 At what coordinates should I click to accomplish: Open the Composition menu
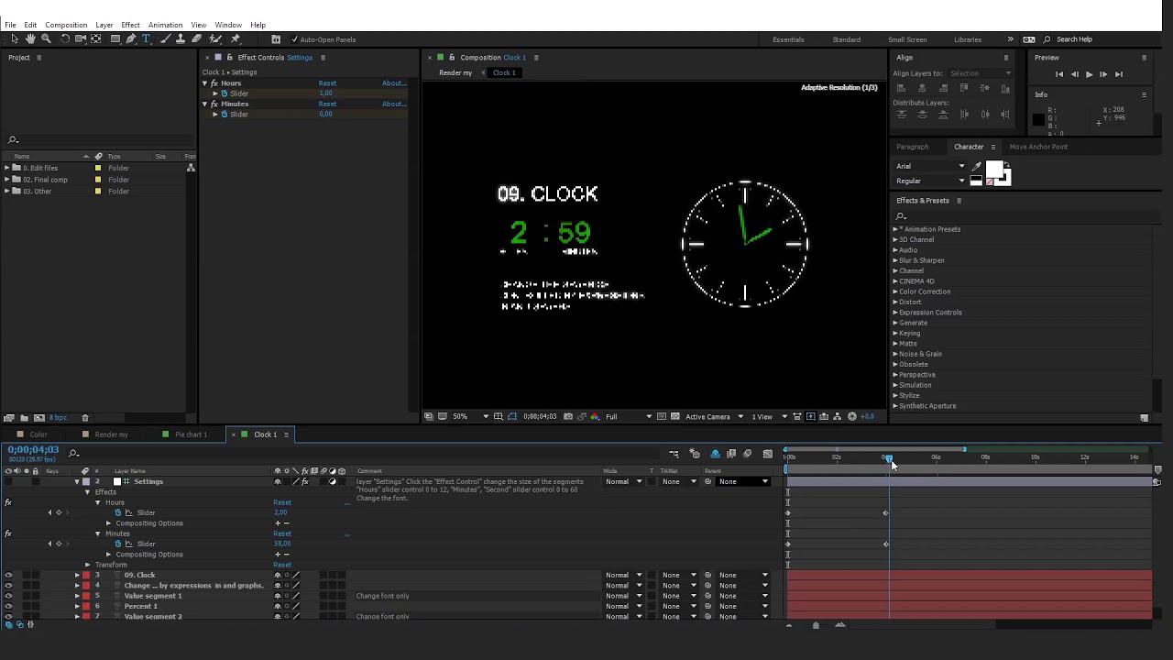tap(66, 25)
